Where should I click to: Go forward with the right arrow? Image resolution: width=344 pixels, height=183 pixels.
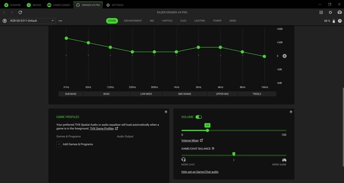pos(12,12)
